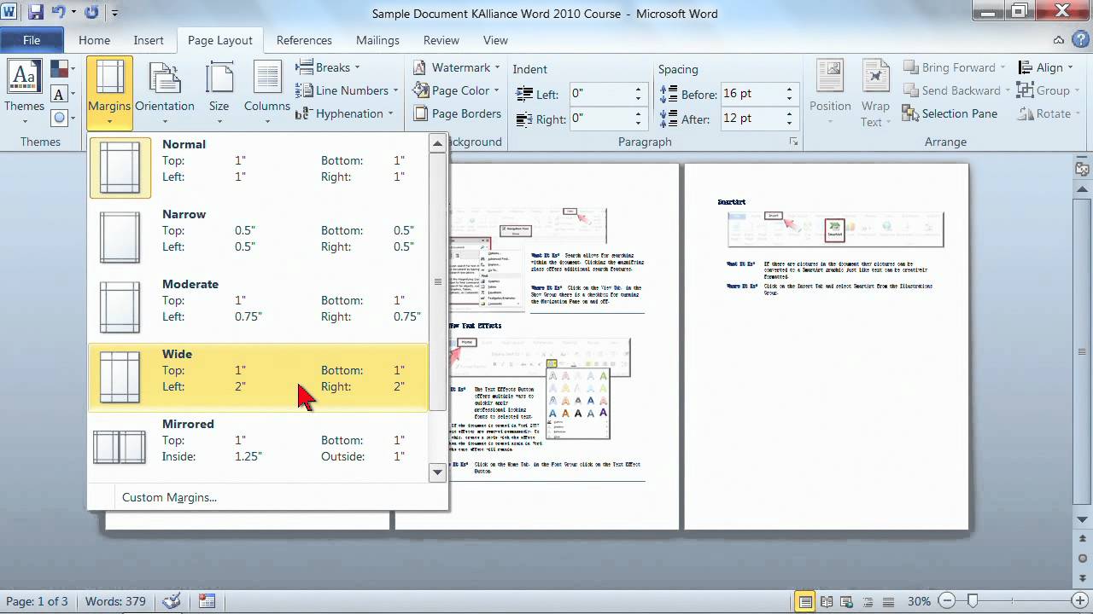
Task: Open Custom Margins... dialog
Action: point(169,497)
